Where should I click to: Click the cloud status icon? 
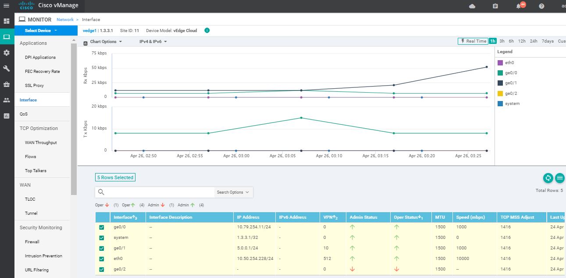[x=472, y=6]
